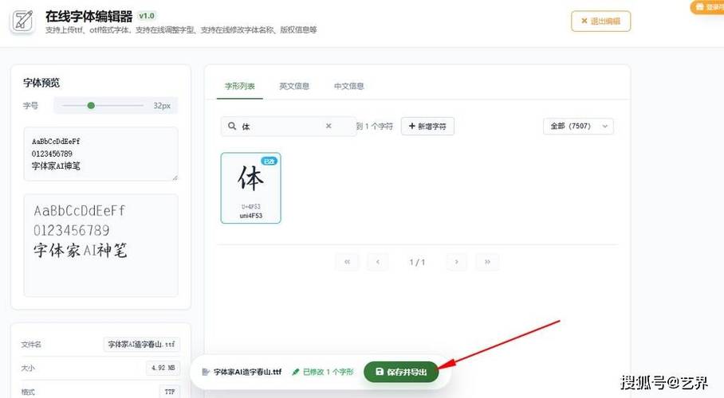Clear the search field with the X icon
Screen dimensions: 724x398
329,126
